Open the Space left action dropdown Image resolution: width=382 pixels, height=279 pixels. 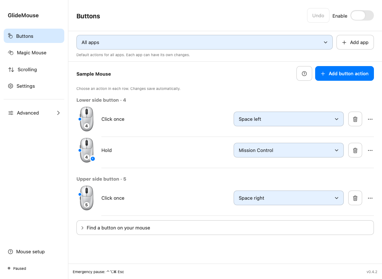[288, 119]
